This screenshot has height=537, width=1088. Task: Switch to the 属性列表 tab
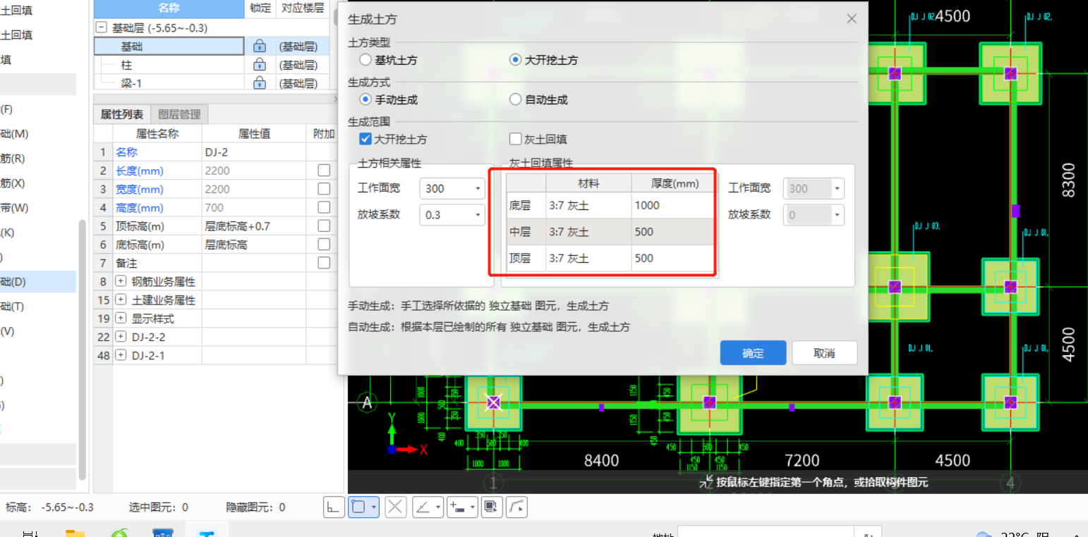pos(121,114)
